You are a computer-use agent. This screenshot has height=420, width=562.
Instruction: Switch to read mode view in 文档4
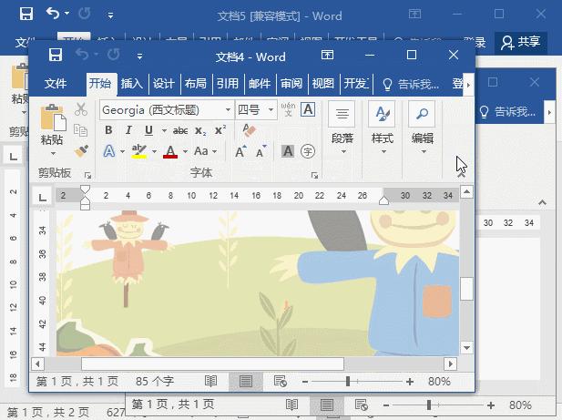(210, 382)
